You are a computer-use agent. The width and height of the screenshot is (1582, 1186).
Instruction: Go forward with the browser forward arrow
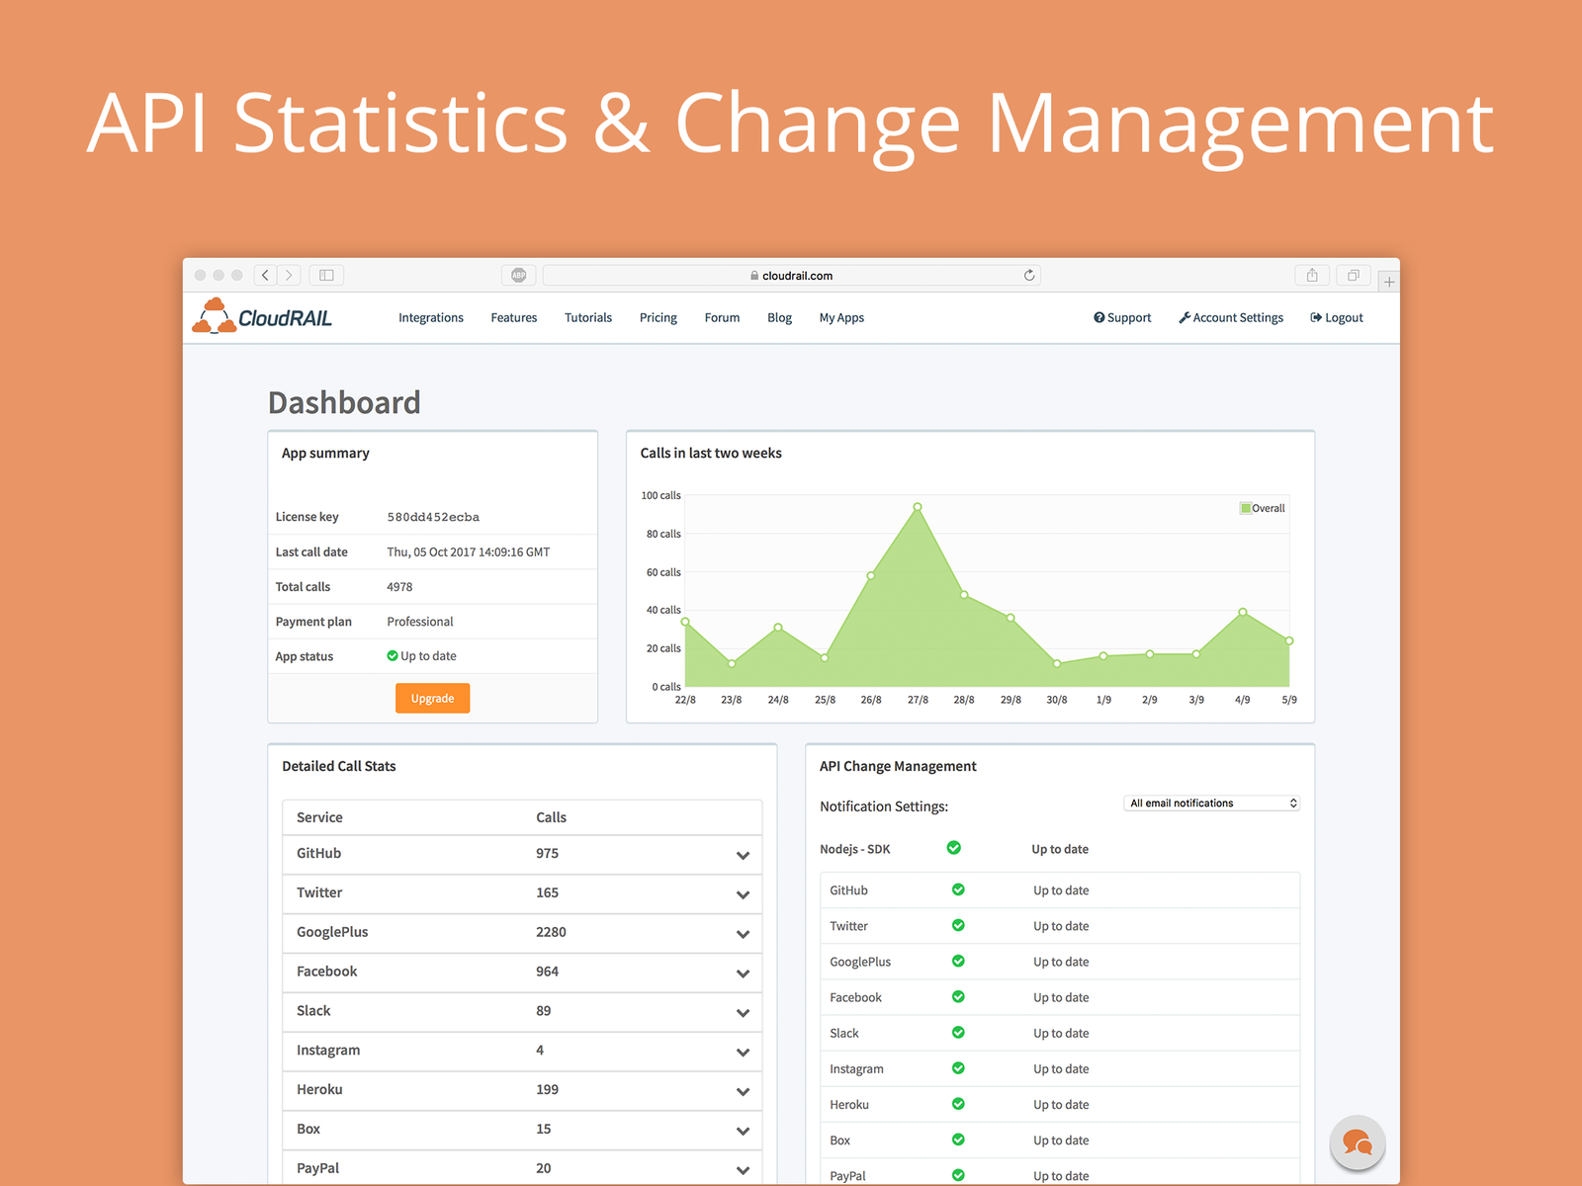click(290, 275)
